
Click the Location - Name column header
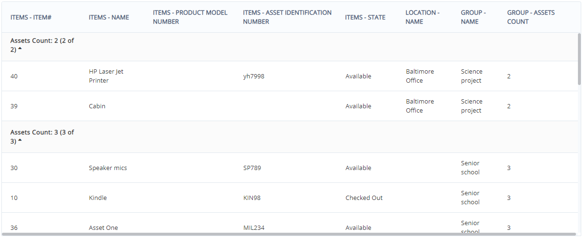[x=422, y=17]
